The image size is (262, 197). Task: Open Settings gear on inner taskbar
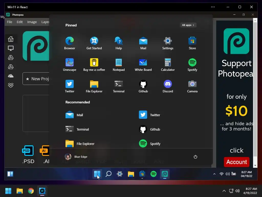[120, 174]
